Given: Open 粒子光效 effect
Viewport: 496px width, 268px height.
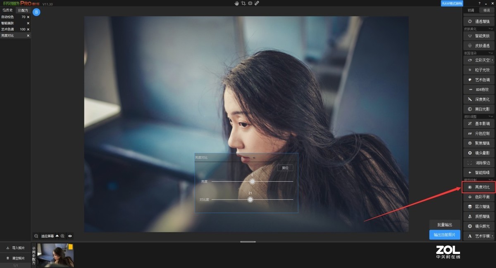Looking at the screenshot, I should point(479,70).
